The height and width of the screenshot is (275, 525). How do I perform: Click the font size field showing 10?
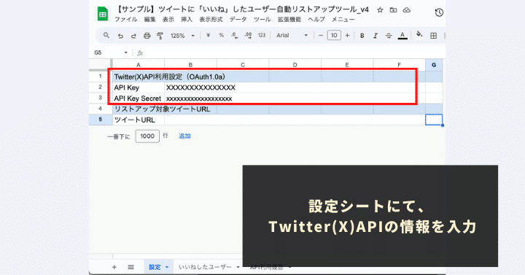pyautogui.click(x=334, y=35)
